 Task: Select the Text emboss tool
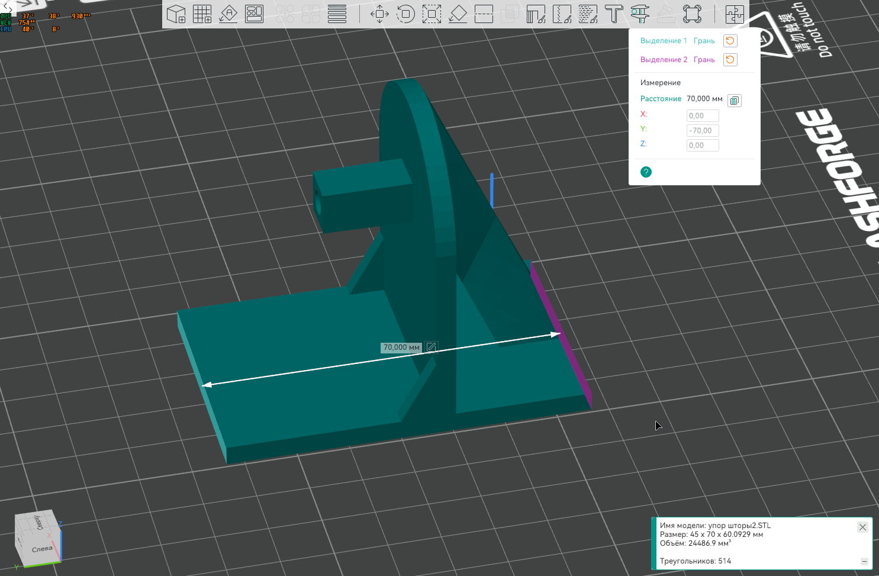614,14
